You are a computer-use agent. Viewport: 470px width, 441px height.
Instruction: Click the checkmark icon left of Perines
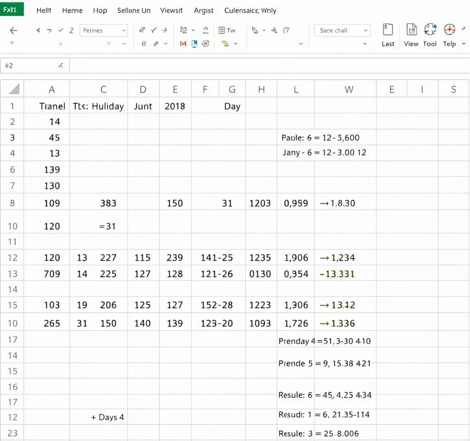pyautogui.click(x=61, y=30)
